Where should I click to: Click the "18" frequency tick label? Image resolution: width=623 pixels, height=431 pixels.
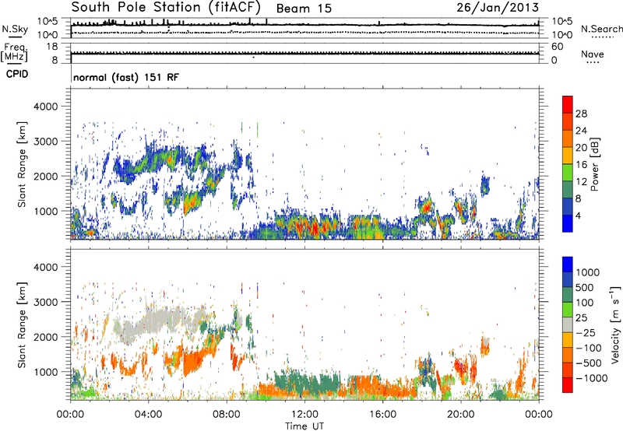coord(52,47)
